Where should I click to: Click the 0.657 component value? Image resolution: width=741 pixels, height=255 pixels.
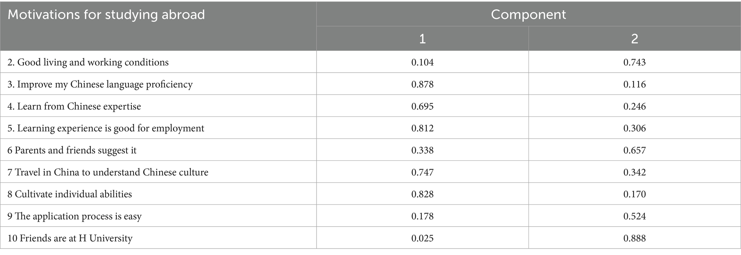click(635, 150)
